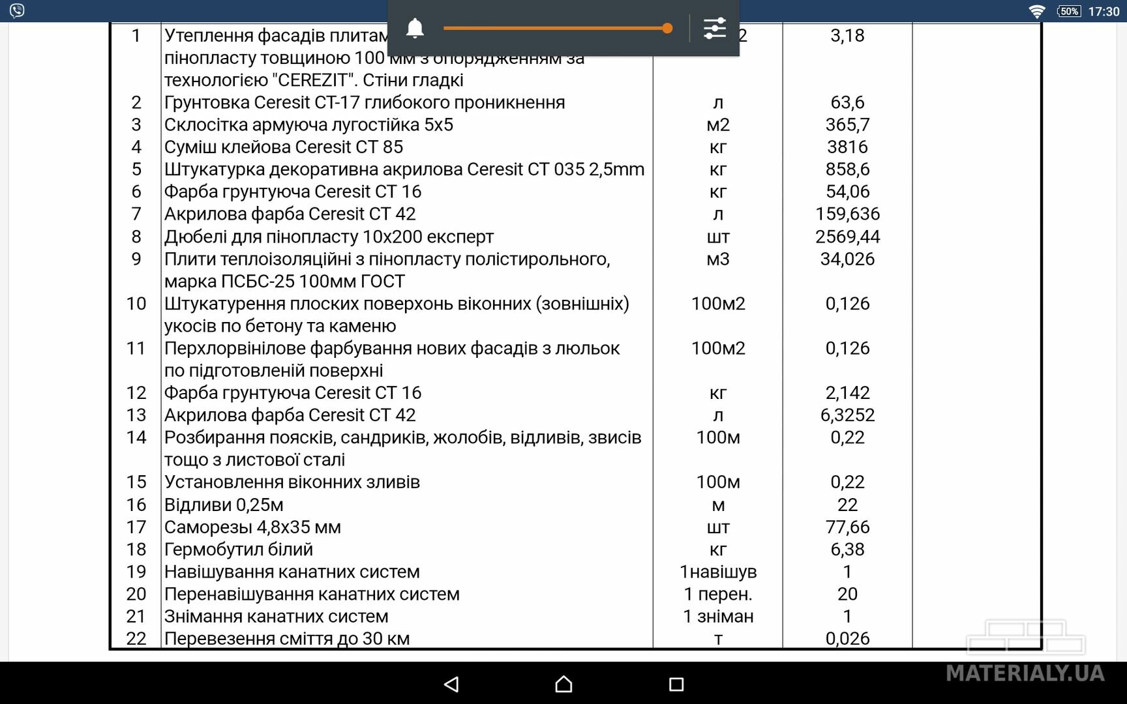Select 'Перевезення сміття до 30 км' text
This screenshot has height=704, width=1127.
point(287,639)
